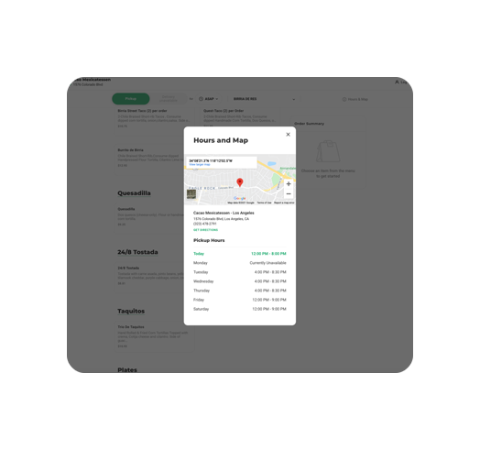Close the Hours and Map dialog
Image resolution: width=480 pixels, height=450 pixels.
tap(288, 134)
